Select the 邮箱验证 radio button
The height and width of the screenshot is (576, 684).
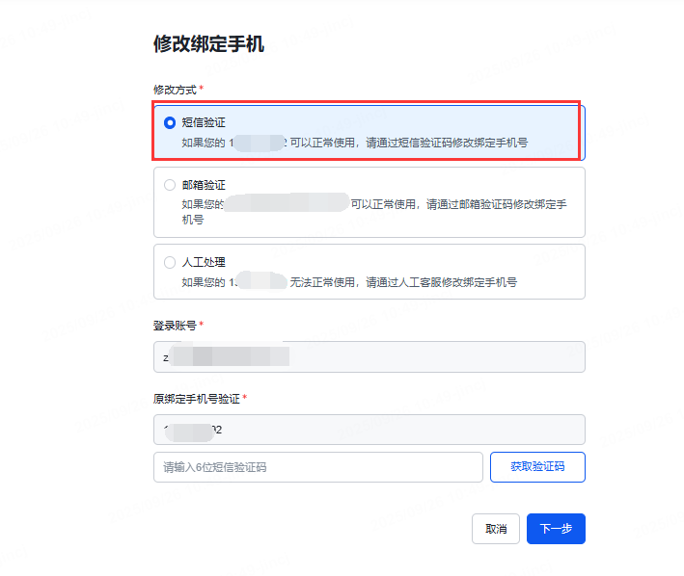[170, 185]
